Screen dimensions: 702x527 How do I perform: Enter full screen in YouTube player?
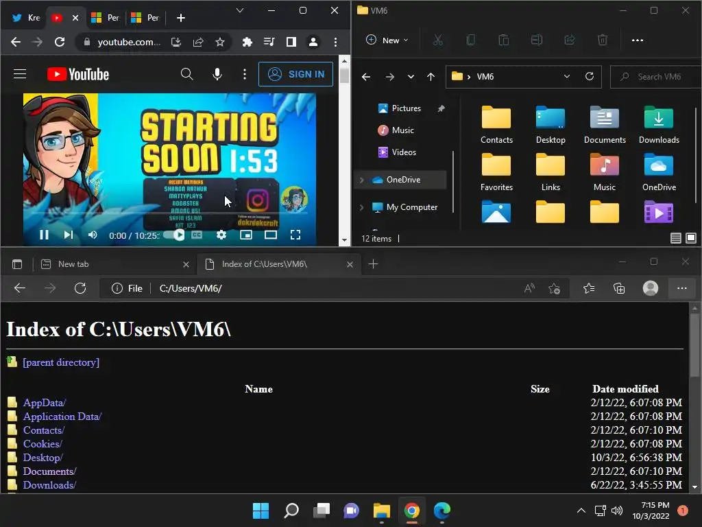point(295,235)
